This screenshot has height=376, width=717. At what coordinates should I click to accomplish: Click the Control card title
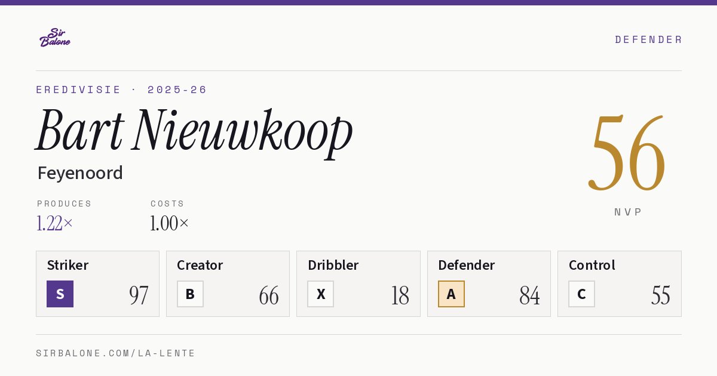pos(592,265)
